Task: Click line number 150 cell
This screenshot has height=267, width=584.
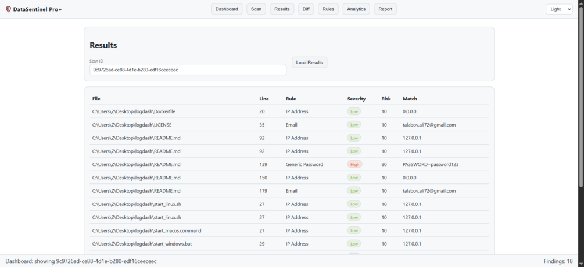Action: 263,178
